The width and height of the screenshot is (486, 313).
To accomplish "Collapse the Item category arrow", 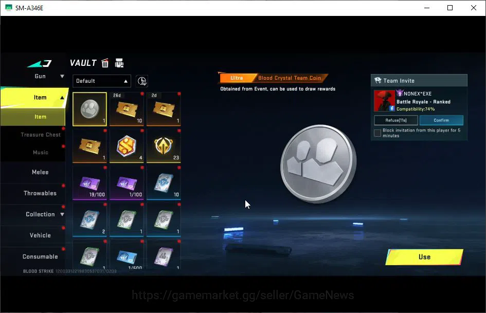I will point(62,97).
